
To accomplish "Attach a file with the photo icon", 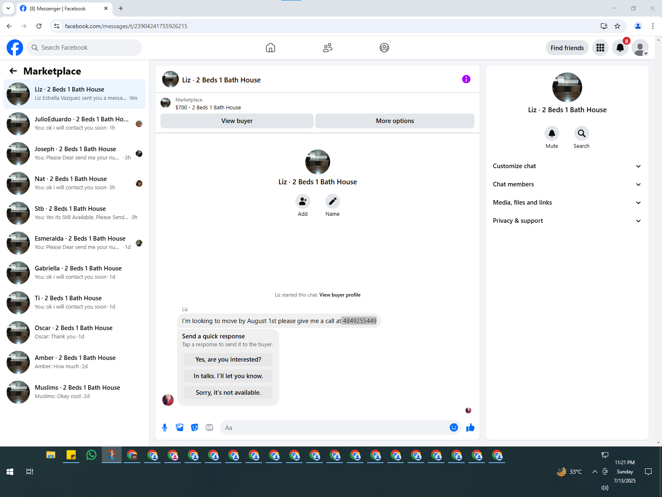I will [180, 427].
